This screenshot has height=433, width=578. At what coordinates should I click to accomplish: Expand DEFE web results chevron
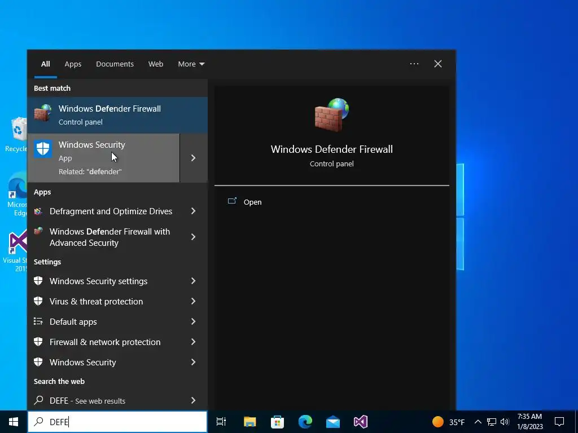pos(193,400)
